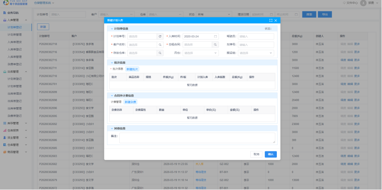This screenshot has width=382, height=190.
Task: Collapse the 合同外计费信息 section
Action: 112,96
